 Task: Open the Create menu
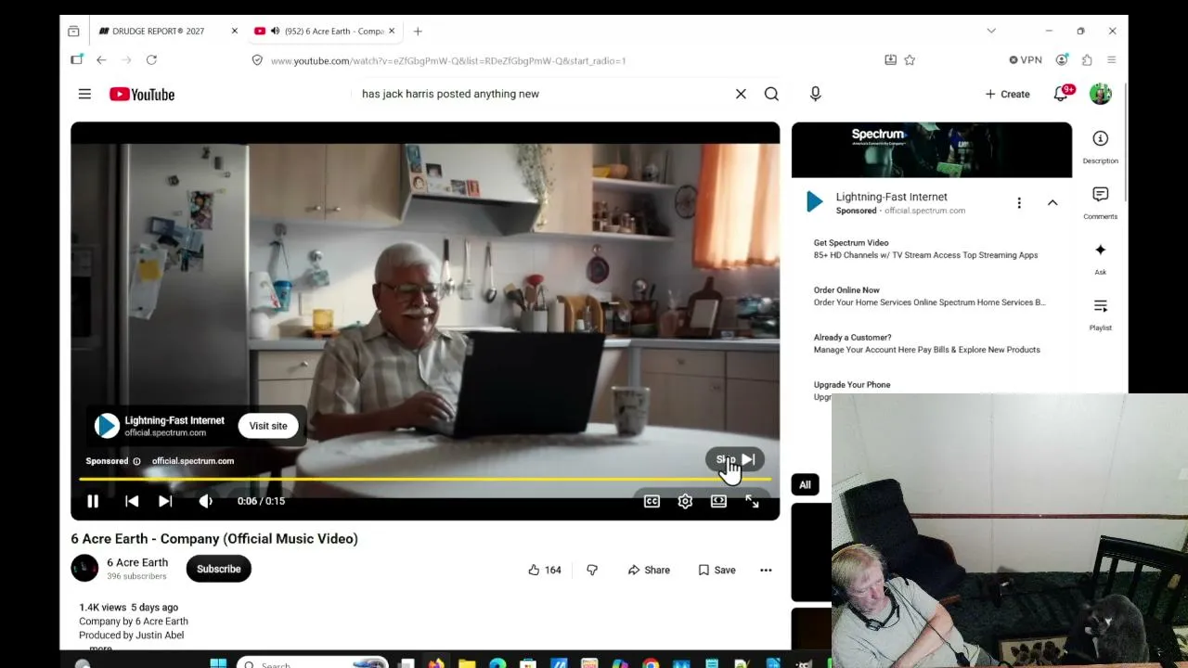tap(1007, 94)
